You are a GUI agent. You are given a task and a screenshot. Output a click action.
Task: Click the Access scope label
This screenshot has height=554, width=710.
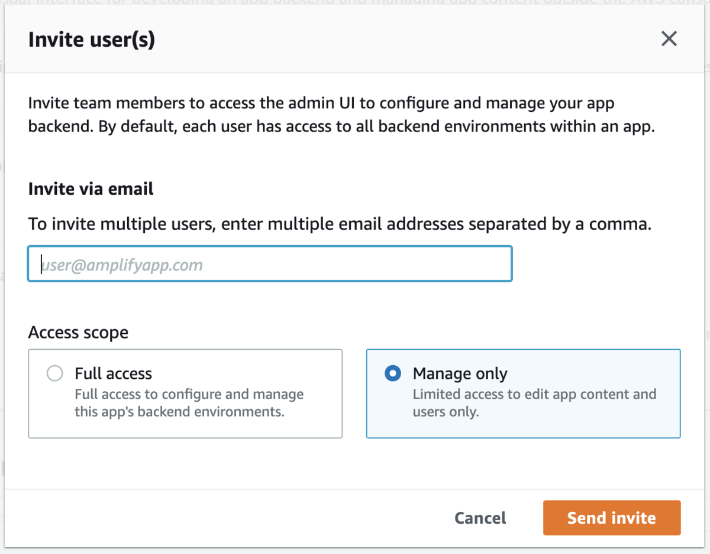tap(78, 333)
